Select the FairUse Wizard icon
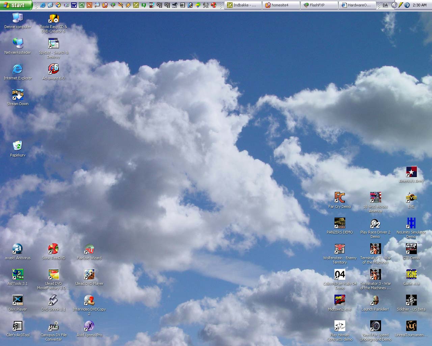Viewport: 432px width, 346px height. 89,252
